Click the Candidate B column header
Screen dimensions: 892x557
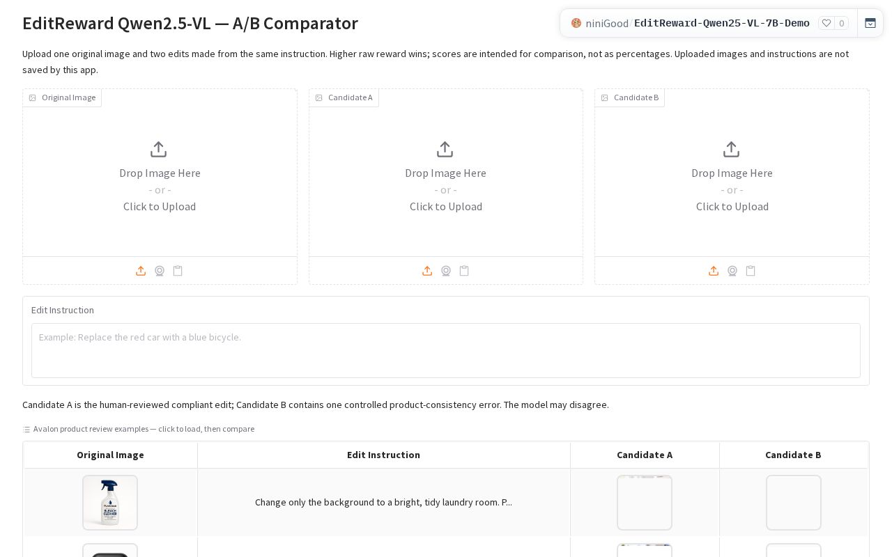pos(793,455)
